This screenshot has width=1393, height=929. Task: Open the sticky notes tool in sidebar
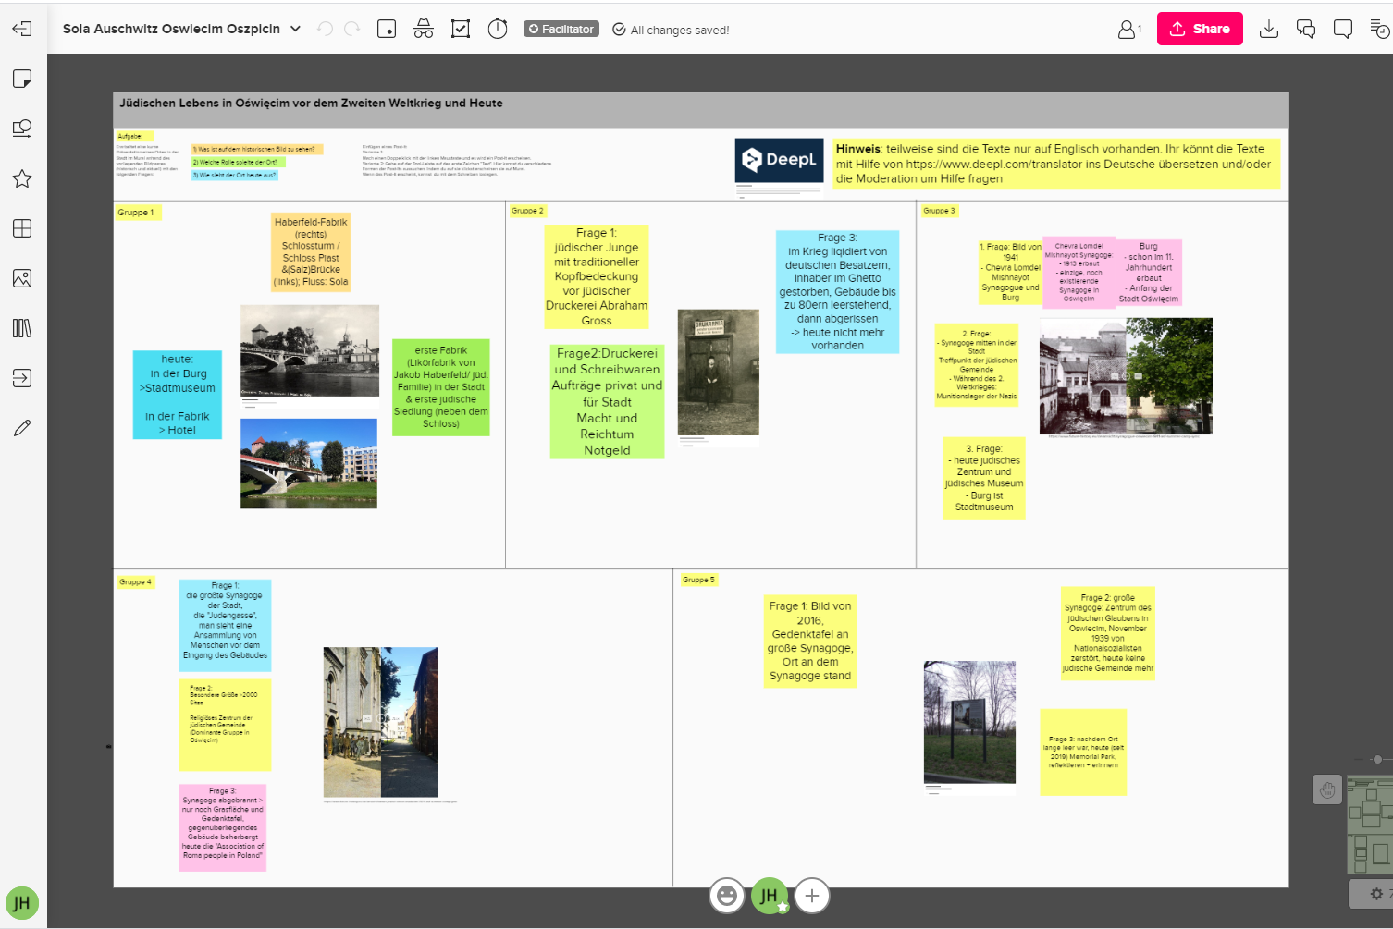22,79
